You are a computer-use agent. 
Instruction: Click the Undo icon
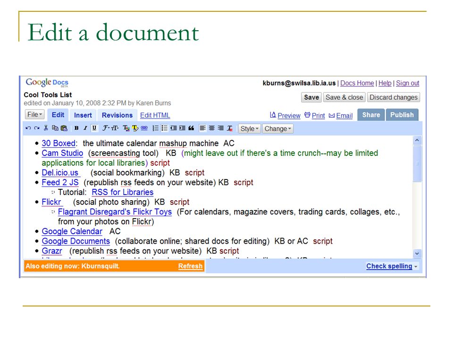click(28, 128)
